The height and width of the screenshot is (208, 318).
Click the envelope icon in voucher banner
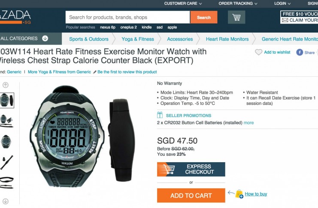(285, 20)
